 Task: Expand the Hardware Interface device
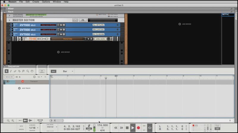pyautogui.click(x=10, y=16)
